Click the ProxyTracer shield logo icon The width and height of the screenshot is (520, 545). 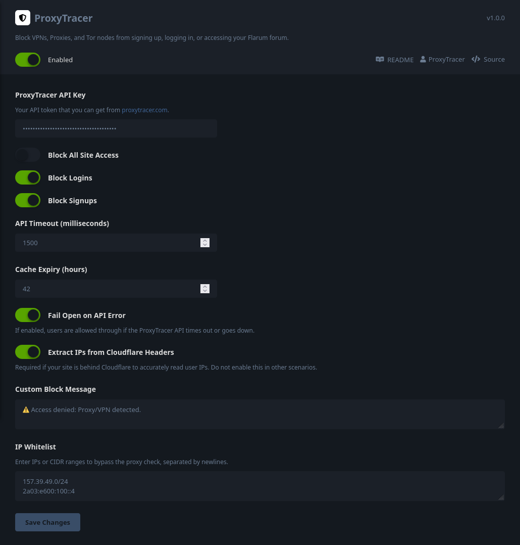(x=23, y=18)
